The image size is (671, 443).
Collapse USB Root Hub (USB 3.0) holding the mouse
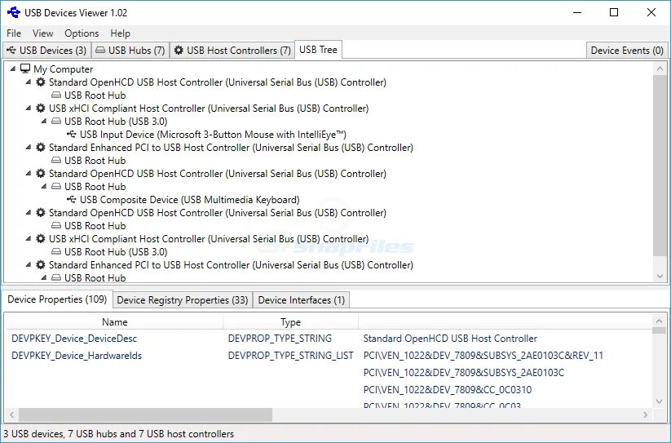click(x=44, y=121)
